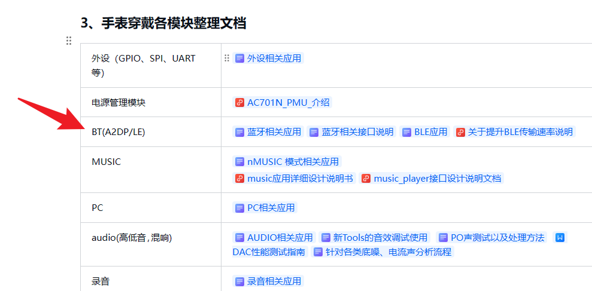The height and width of the screenshot is (291, 592).
Task: Click the row drag handle before 外设相关应用
Action: 226,58
